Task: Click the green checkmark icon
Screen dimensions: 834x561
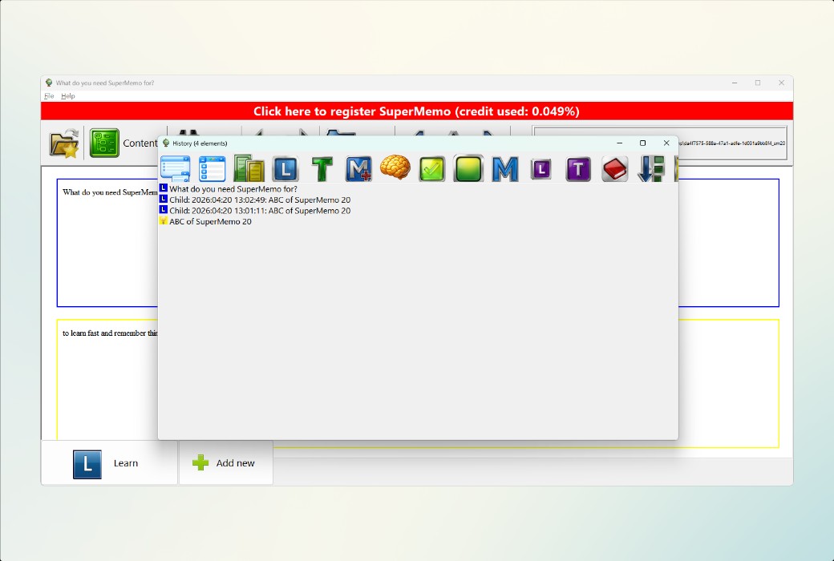Action: point(431,168)
